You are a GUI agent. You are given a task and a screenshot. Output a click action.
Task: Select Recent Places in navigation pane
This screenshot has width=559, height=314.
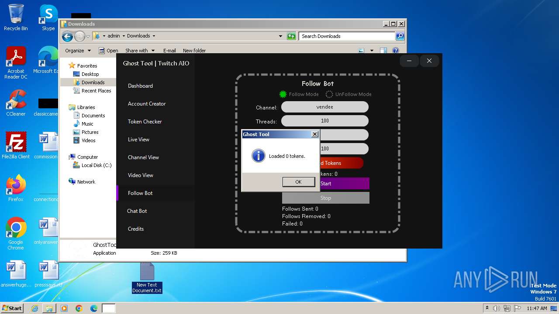coord(96,91)
